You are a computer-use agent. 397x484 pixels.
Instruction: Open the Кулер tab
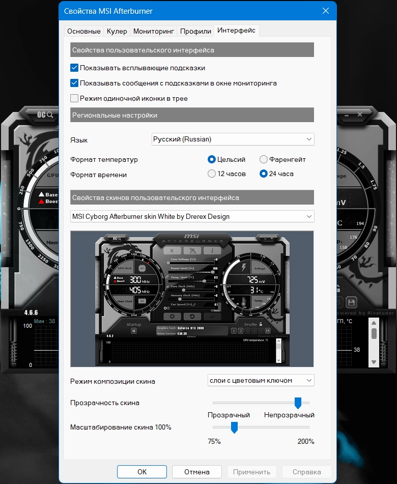117,31
